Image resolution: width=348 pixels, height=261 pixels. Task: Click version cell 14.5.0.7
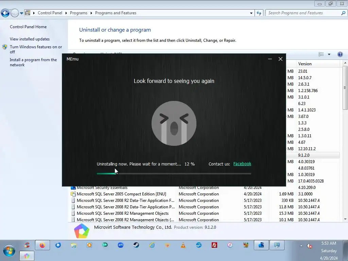pos(305,78)
